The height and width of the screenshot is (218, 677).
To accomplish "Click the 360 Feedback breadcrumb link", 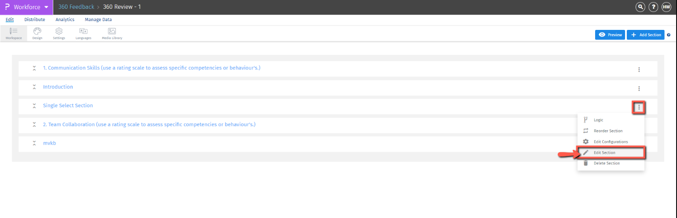I will click(76, 7).
